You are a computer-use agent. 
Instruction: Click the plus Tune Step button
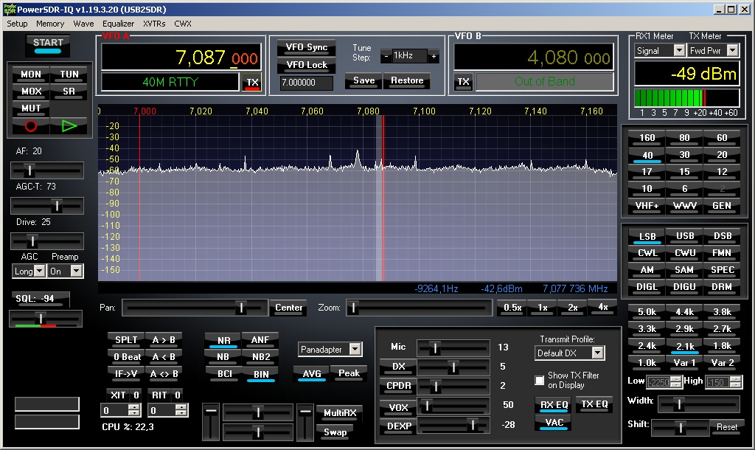tap(434, 56)
